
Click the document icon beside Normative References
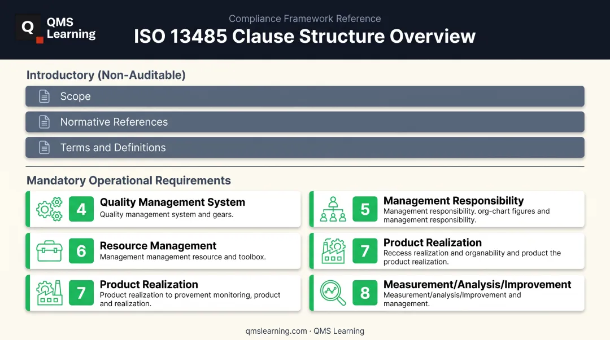pos(45,122)
